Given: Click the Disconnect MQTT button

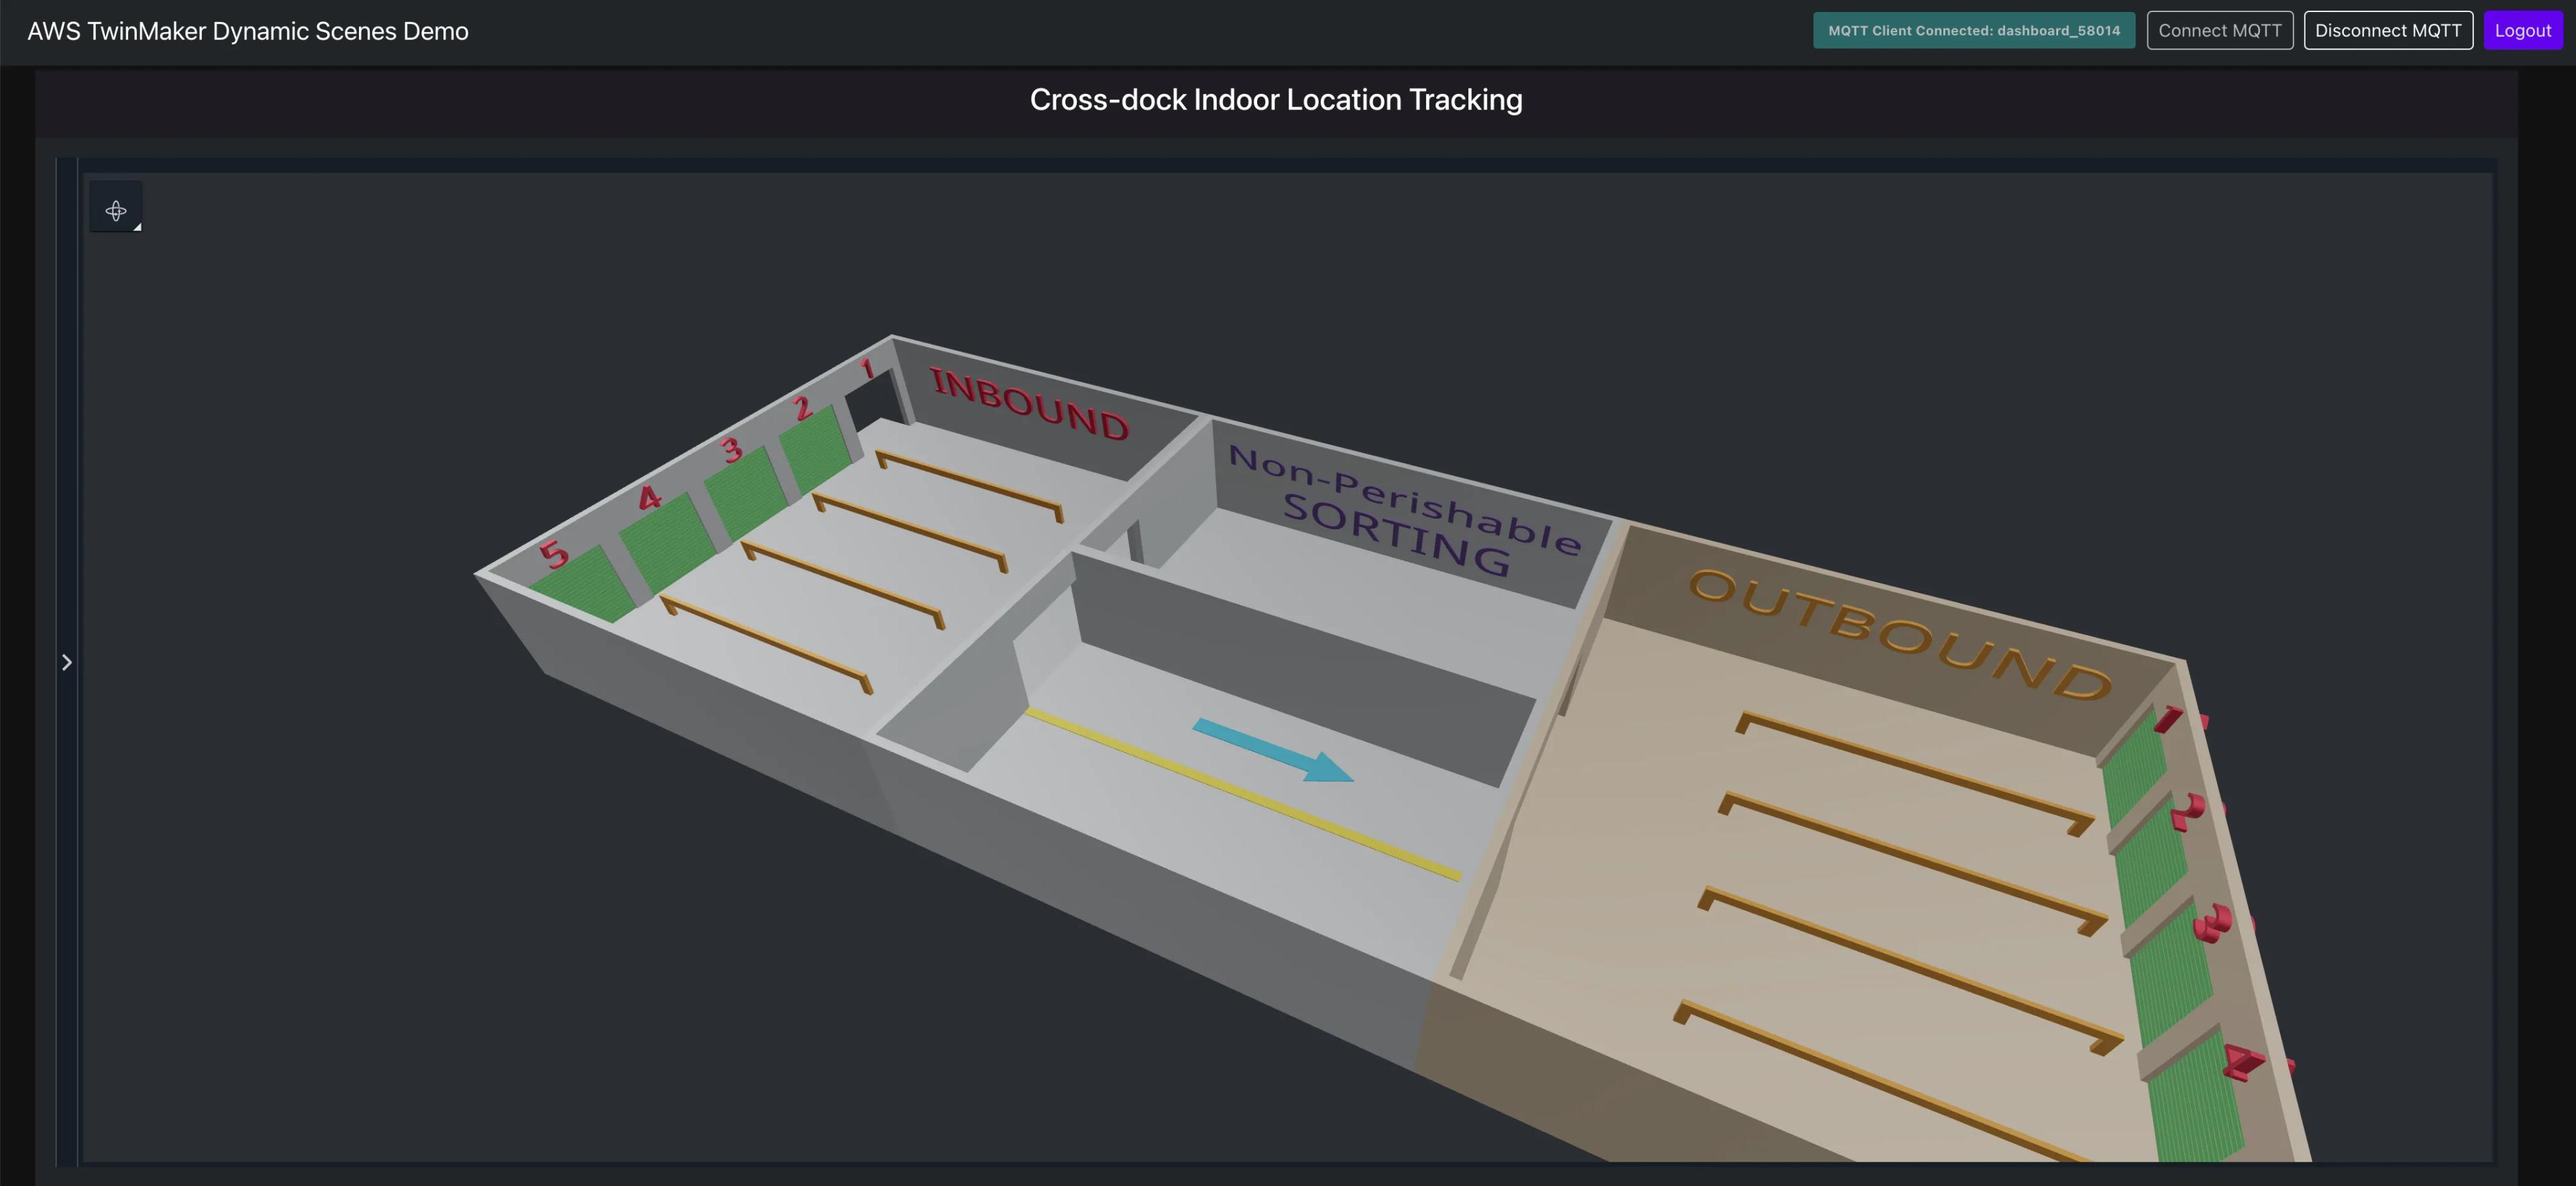Looking at the screenshot, I should [2388, 30].
